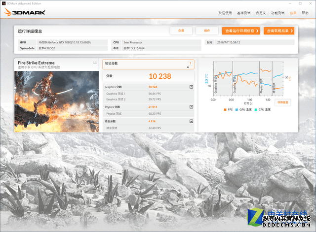
Task: Click the 查看运行详细信息 button
Action: 241,31
